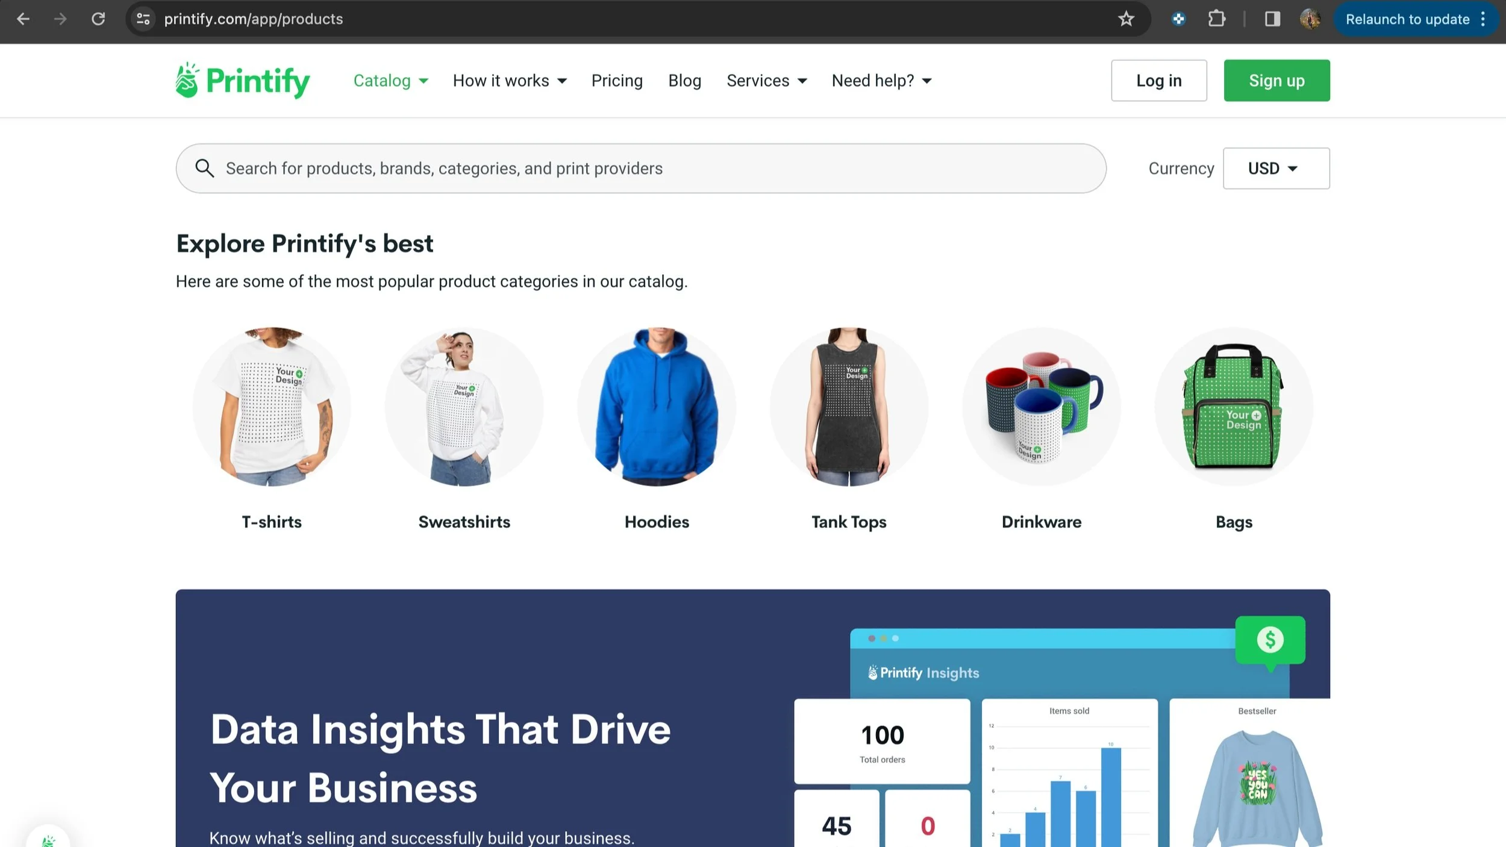Viewport: 1506px width, 847px height.
Task: Open the USD currency selector
Action: click(1276, 169)
